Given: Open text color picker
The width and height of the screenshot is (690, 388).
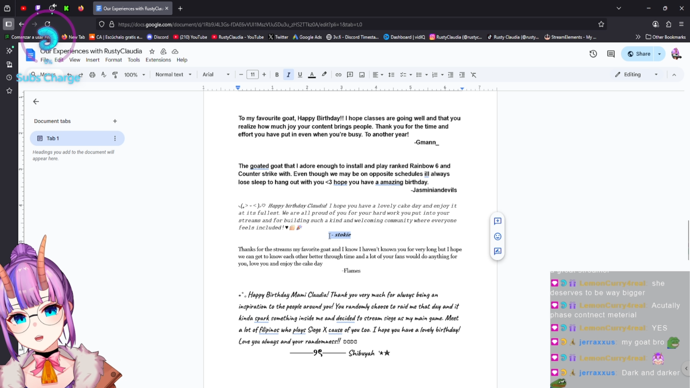Looking at the screenshot, I should pos(312,75).
